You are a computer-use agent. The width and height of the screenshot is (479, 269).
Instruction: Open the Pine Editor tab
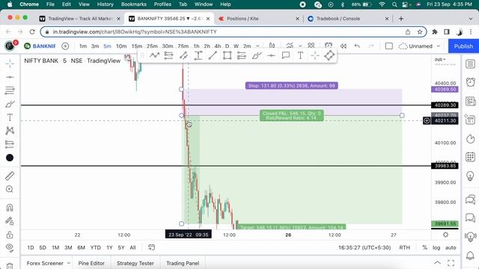[x=91, y=263]
